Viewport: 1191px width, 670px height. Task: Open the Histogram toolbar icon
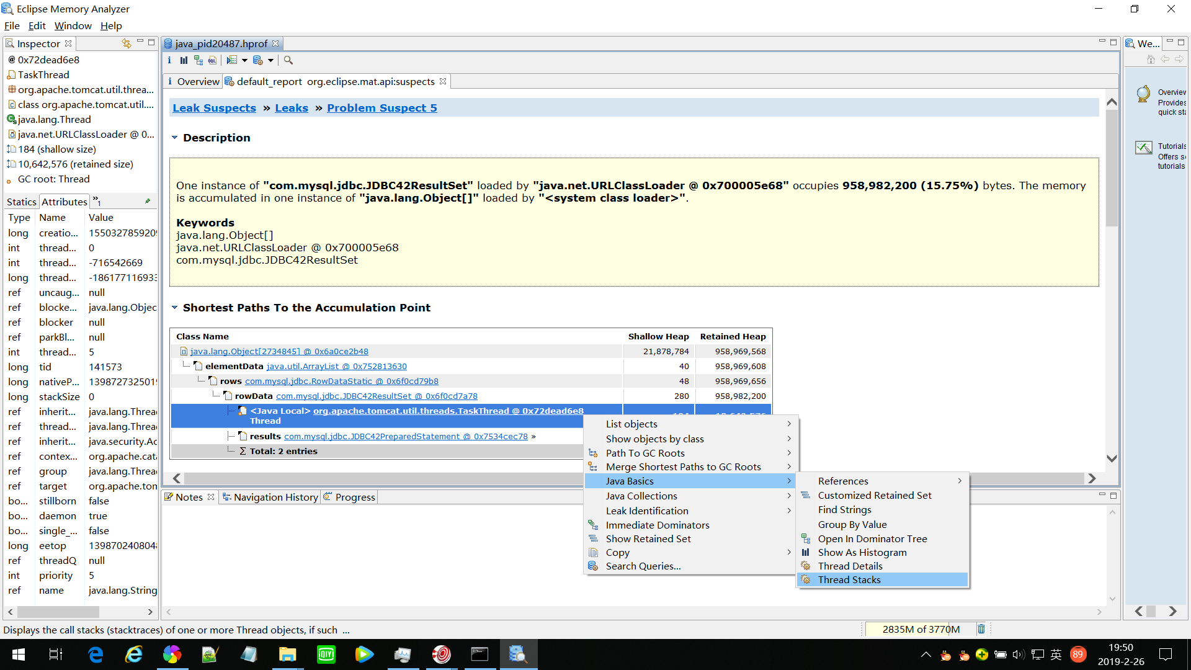point(184,60)
